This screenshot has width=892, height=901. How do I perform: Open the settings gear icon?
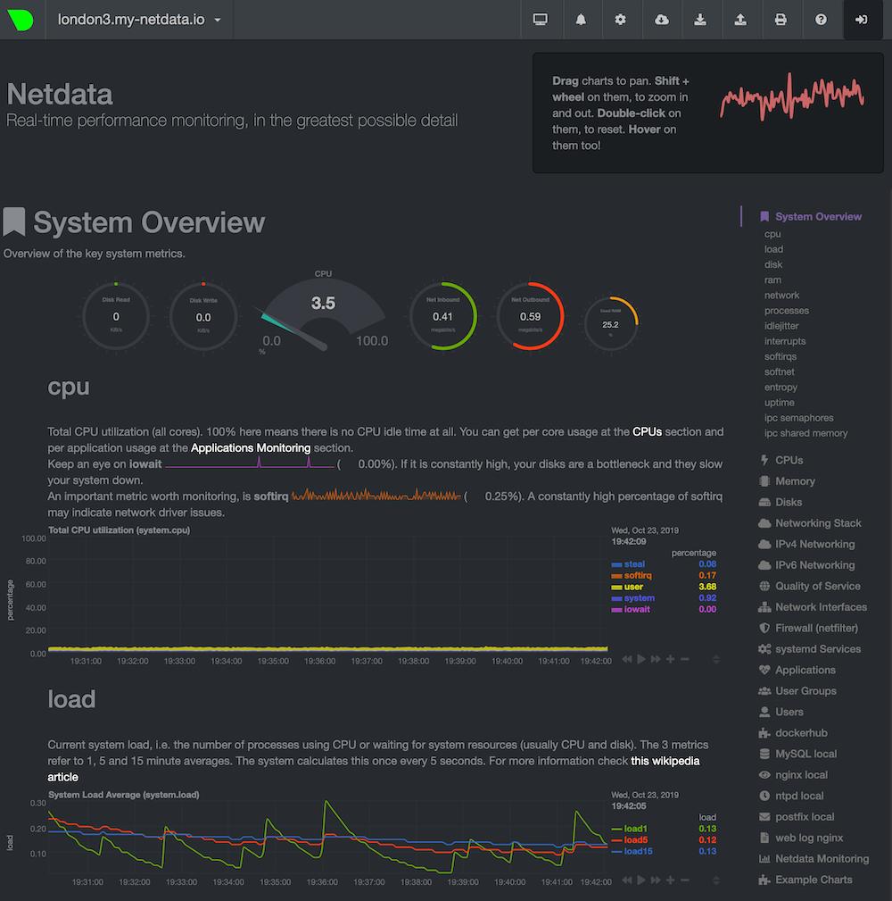pos(621,20)
